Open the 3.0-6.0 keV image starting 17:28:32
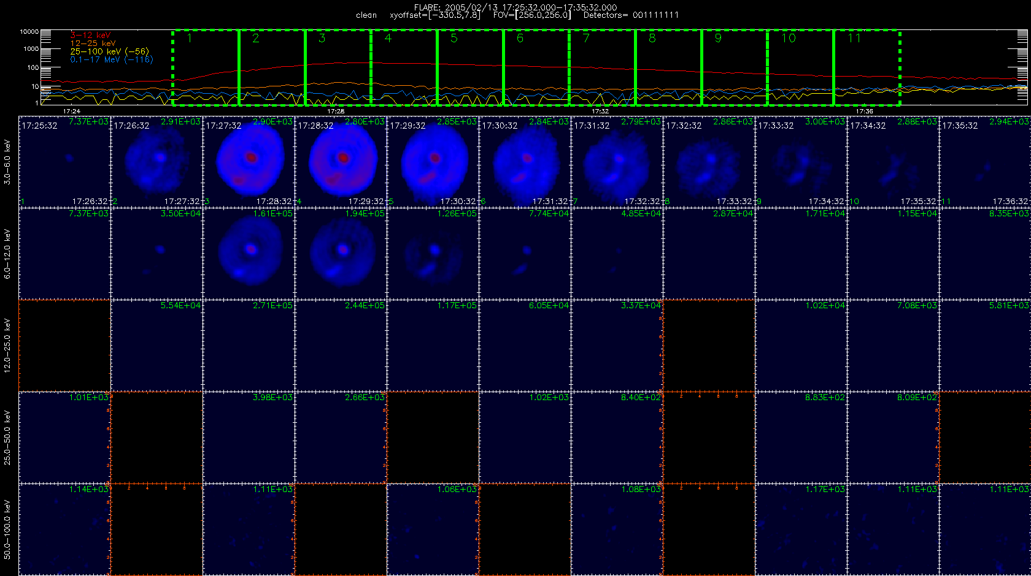The height and width of the screenshot is (576, 1031). (x=341, y=162)
